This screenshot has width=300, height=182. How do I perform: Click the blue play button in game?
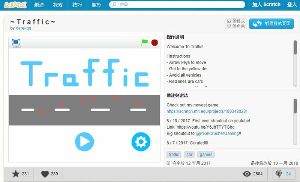point(84,142)
